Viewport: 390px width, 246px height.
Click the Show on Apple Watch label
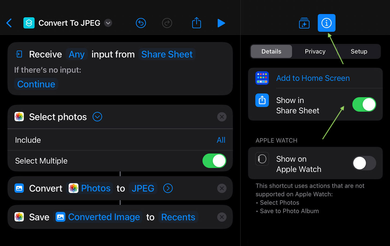click(x=299, y=164)
